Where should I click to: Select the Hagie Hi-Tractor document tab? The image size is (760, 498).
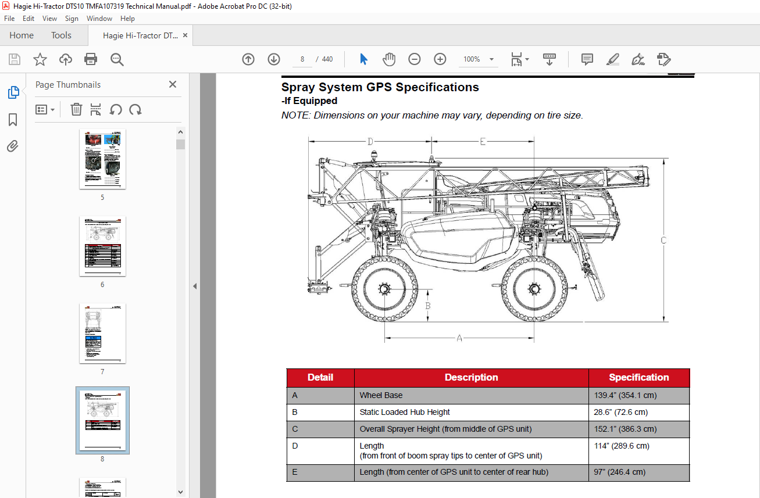tap(140, 35)
